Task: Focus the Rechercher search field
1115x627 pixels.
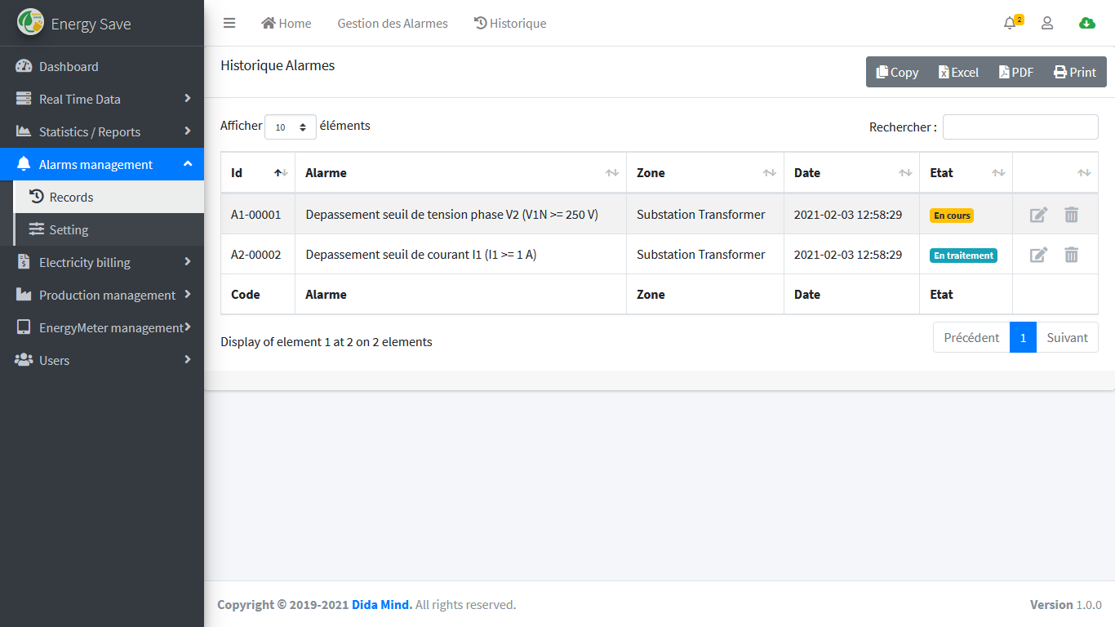Action: [1020, 127]
